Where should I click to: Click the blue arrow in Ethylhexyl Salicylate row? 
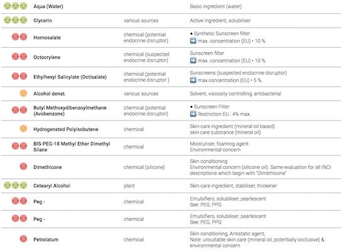193,80
